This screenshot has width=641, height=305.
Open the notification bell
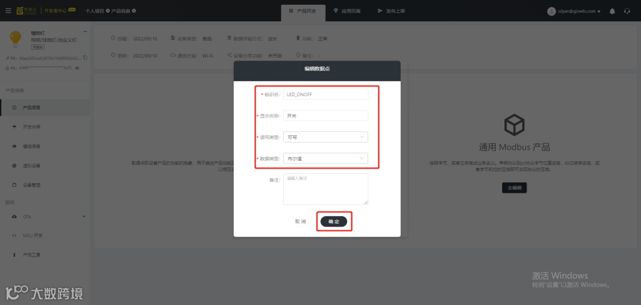(612, 11)
